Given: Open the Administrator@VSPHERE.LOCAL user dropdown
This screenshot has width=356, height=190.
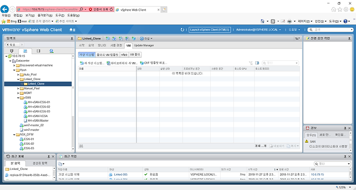Looking at the screenshot, I should (x=259, y=30).
